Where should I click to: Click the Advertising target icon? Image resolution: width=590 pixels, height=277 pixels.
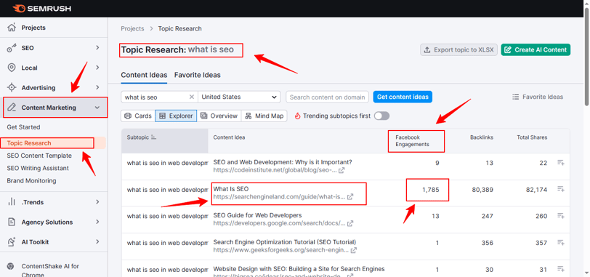click(12, 88)
